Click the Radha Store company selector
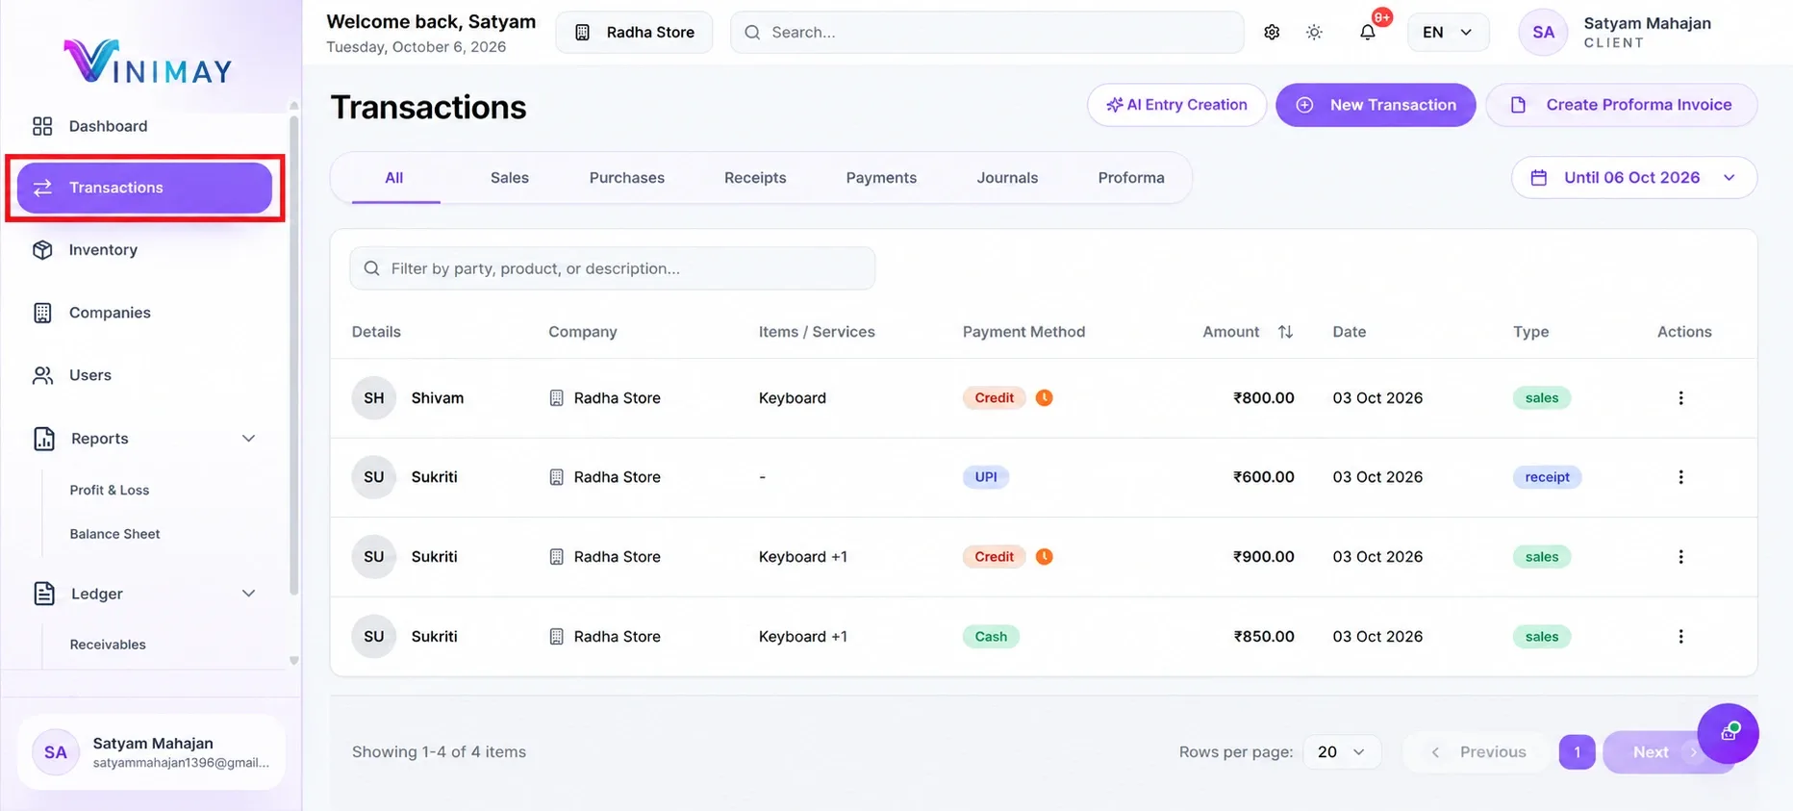The height and width of the screenshot is (811, 1793). coord(634,33)
